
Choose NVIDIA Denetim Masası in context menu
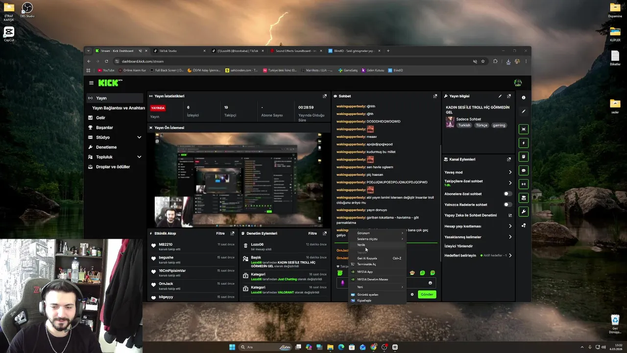coord(377,279)
